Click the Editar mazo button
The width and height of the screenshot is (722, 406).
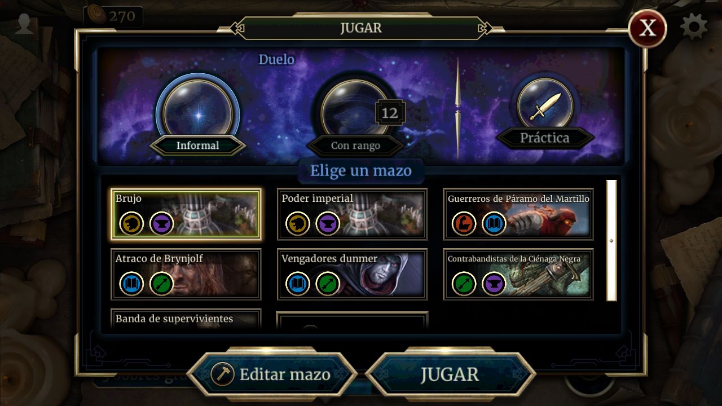(x=272, y=374)
